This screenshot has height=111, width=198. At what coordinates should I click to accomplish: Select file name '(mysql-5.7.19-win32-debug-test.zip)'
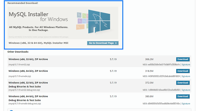(24, 90)
